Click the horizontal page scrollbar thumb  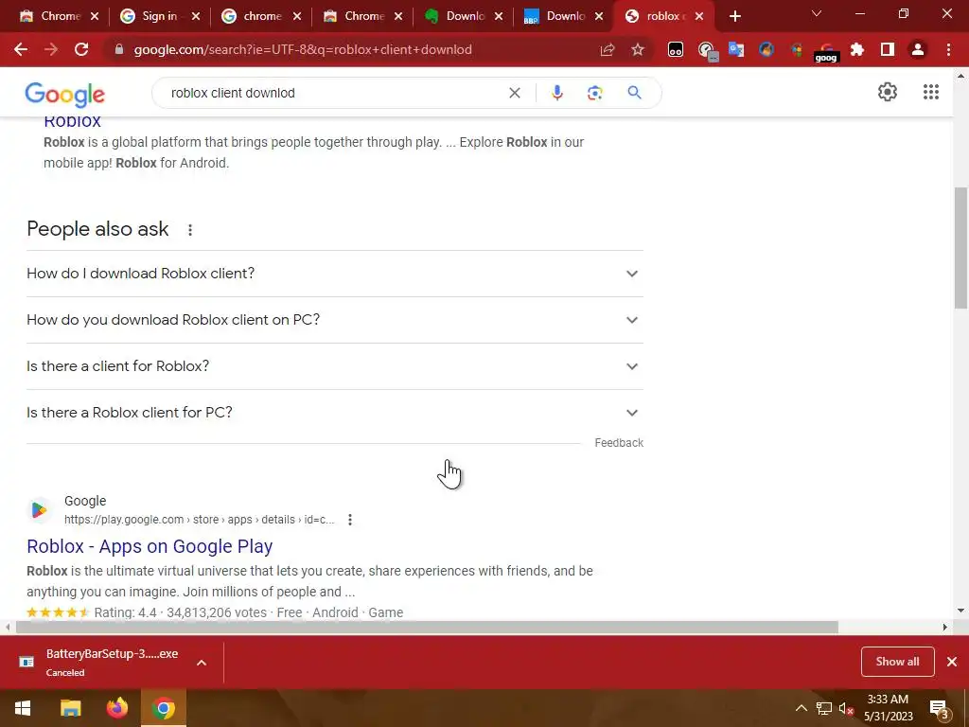click(427, 628)
